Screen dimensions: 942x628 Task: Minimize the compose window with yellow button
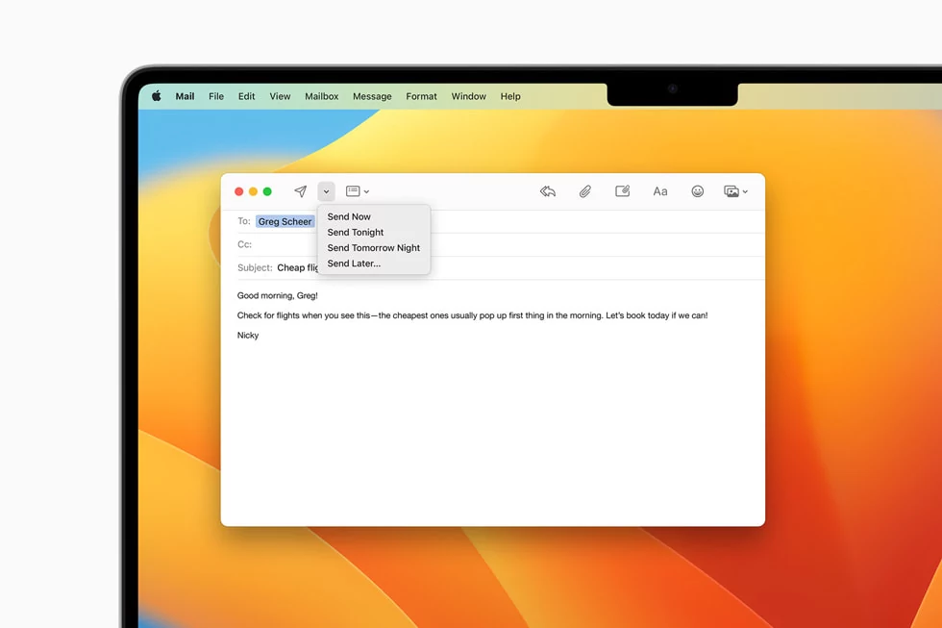253,191
